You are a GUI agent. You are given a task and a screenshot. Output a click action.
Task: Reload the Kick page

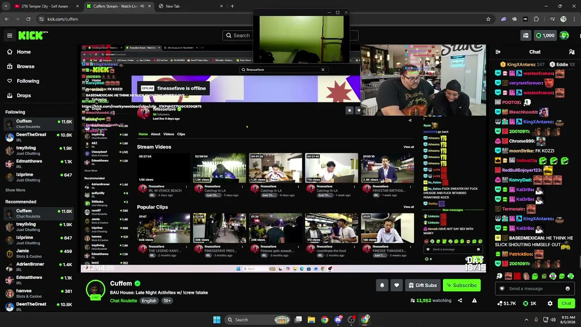(28, 19)
